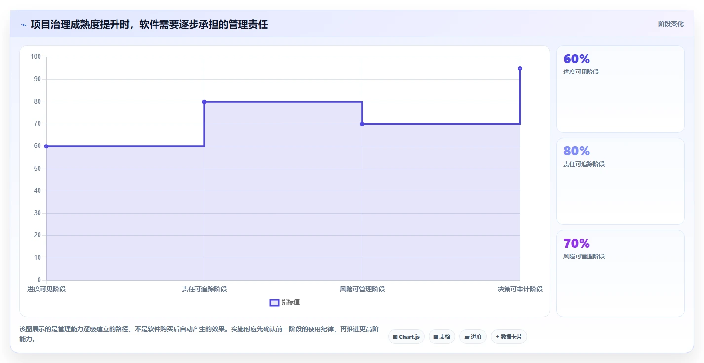This screenshot has height=363, width=704.
Task: Click the 80% value in the second card
Action: click(577, 151)
